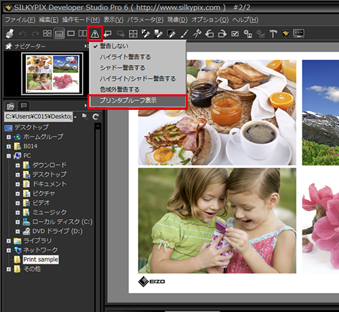Click the SILKYPIX logo toolbar icon
This screenshot has width=339, height=312.
285,34
